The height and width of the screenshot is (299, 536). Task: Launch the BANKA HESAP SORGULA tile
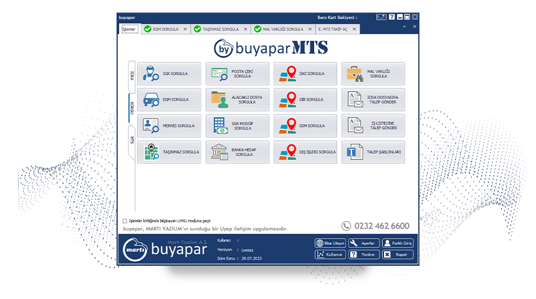(237, 152)
